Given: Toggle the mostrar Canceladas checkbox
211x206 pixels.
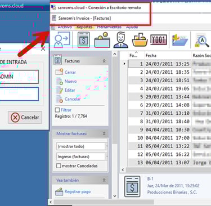Looking at the screenshot, I should click(59, 166).
